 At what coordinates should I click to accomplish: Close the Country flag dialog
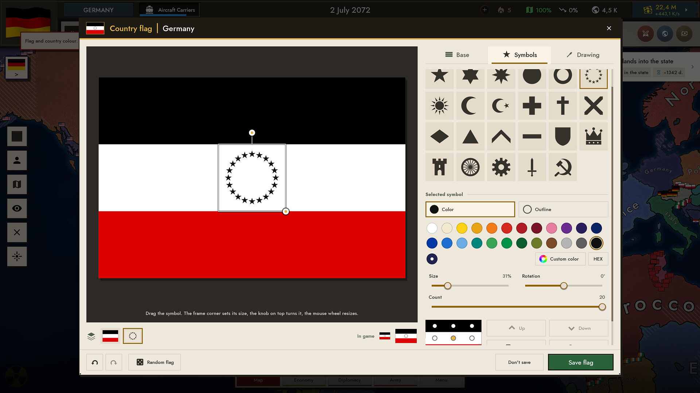click(609, 28)
